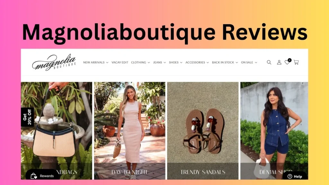This screenshot has height=185, width=329.
Task: Click the wishlist count badge
Action: click(x=289, y=60)
